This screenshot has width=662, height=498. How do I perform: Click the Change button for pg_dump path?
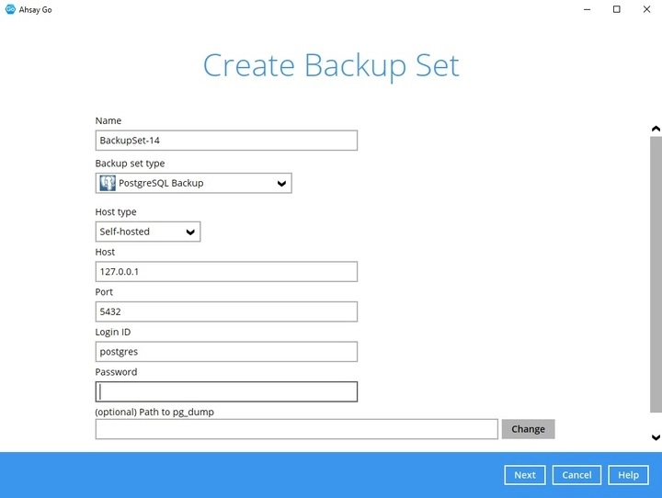[528, 429]
